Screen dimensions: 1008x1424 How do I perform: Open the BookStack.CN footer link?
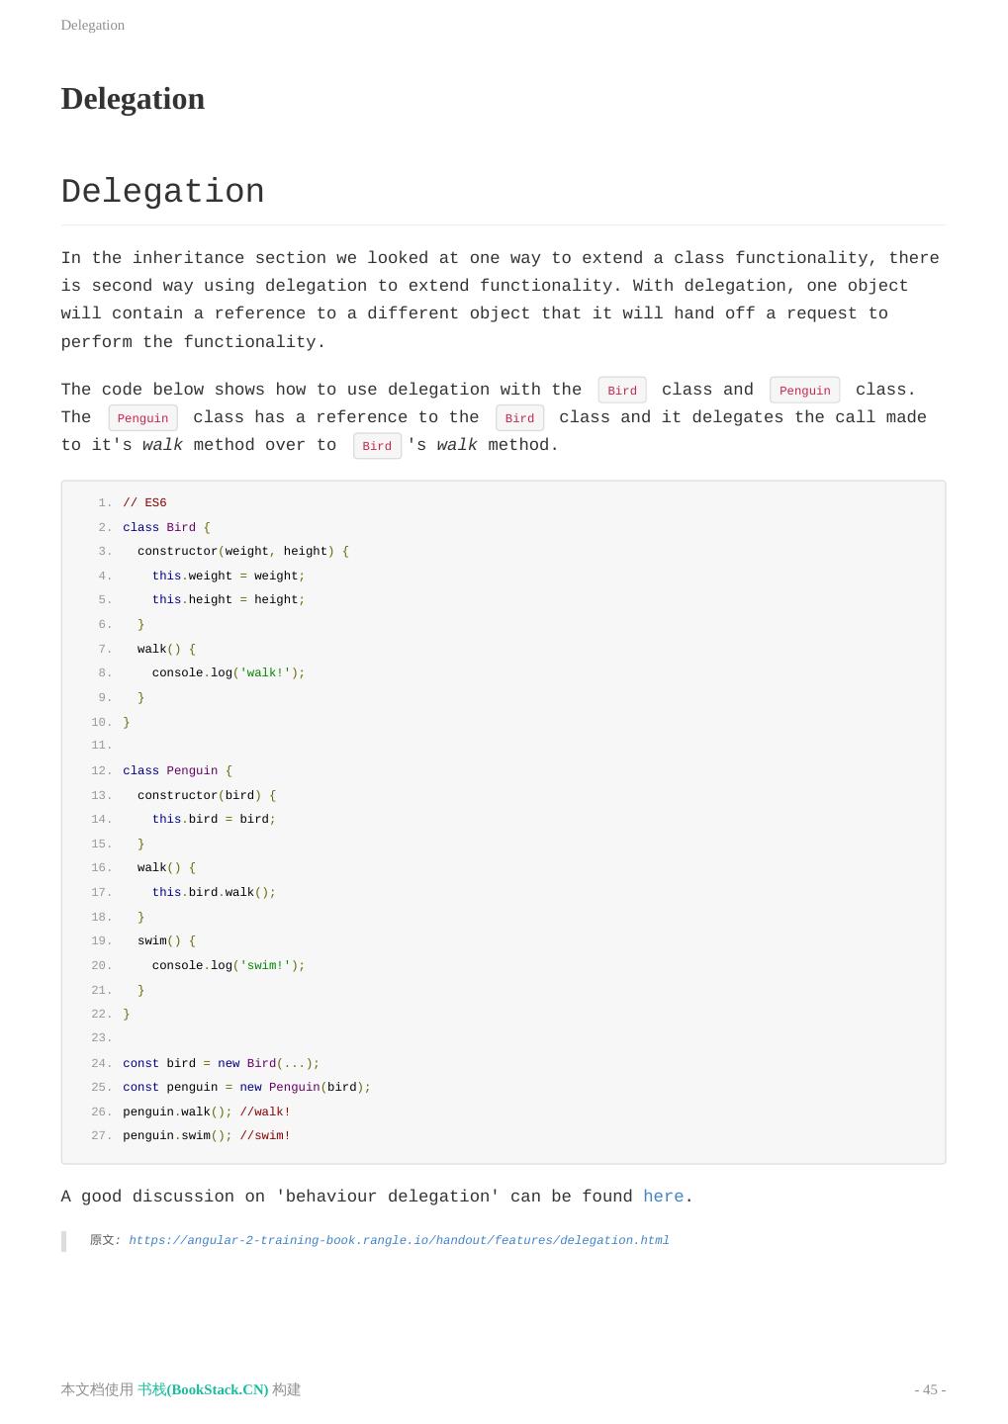pyautogui.click(x=203, y=1389)
